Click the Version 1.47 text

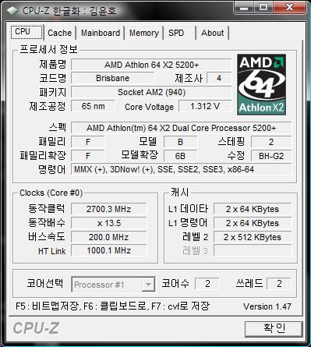click(x=267, y=306)
